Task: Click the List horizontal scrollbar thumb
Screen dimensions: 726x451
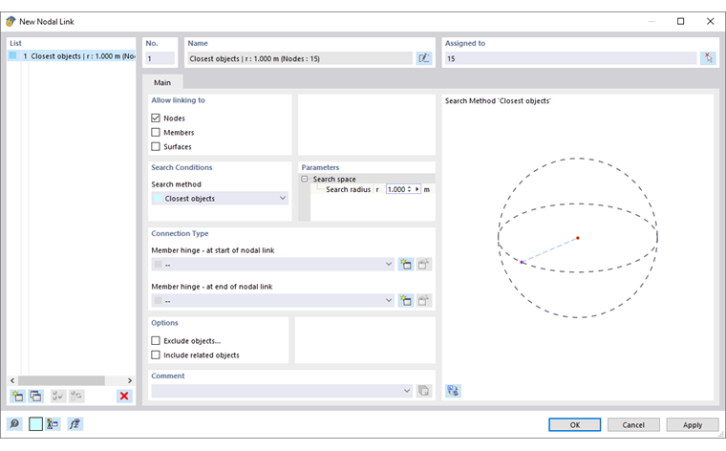Action: (61, 380)
